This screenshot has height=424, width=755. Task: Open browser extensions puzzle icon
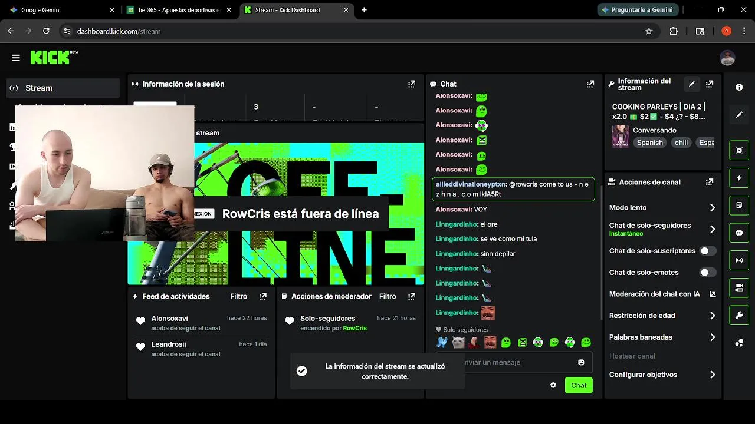(x=674, y=31)
